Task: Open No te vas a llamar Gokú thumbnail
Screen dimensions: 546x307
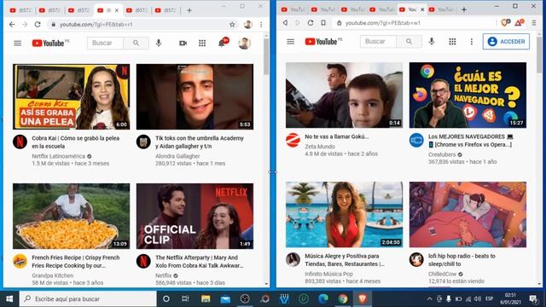Action: point(344,95)
